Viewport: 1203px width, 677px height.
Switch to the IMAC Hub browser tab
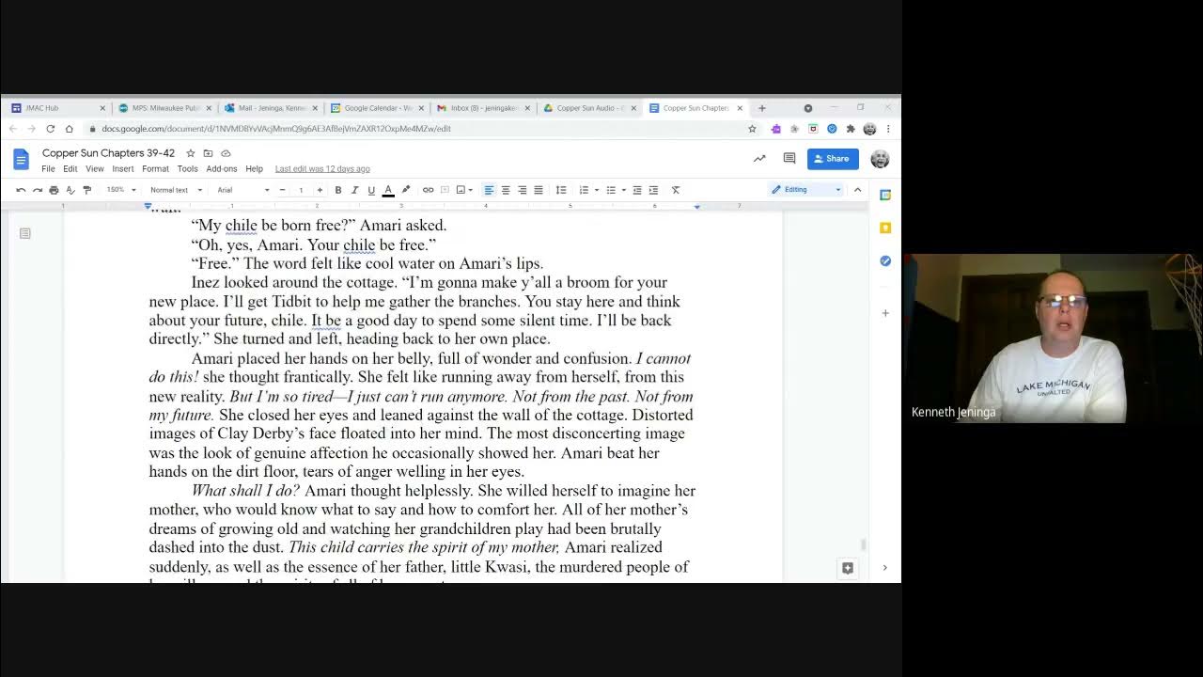tap(56, 108)
